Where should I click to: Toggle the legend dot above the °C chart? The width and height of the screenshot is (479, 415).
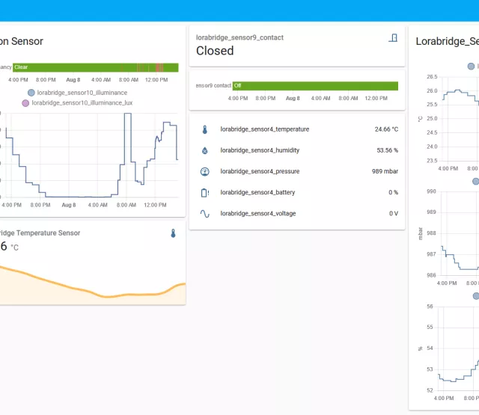[x=471, y=67]
